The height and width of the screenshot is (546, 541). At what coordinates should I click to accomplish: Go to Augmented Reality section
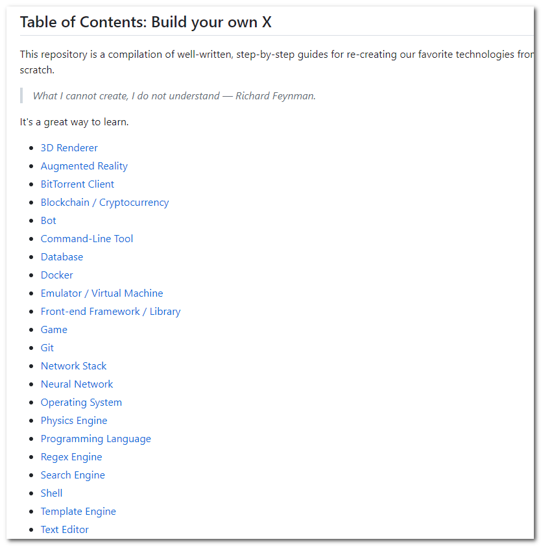click(x=84, y=166)
